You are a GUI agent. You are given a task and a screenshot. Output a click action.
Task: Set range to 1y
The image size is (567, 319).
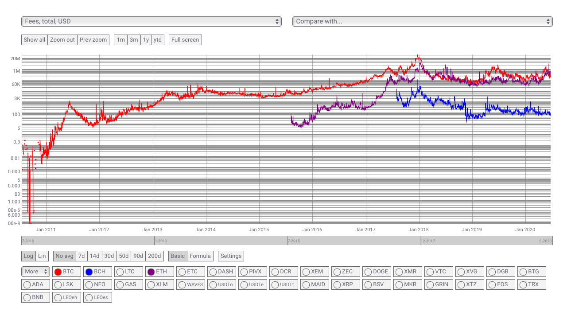pyautogui.click(x=146, y=40)
